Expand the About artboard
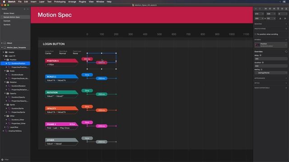Viewport: 289px width, 162px height. pos(2,43)
